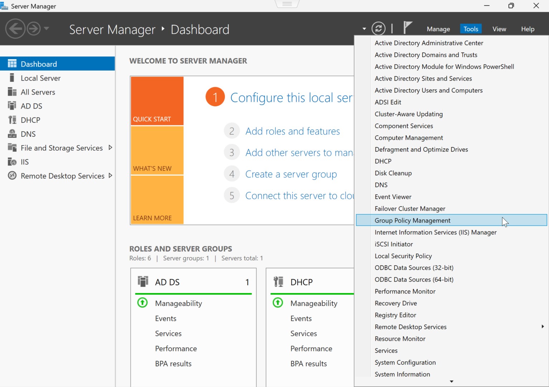This screenshot has height=387, width=549.
Task: Open Internet Information Services (IIS) Manager
Action: 452,232
